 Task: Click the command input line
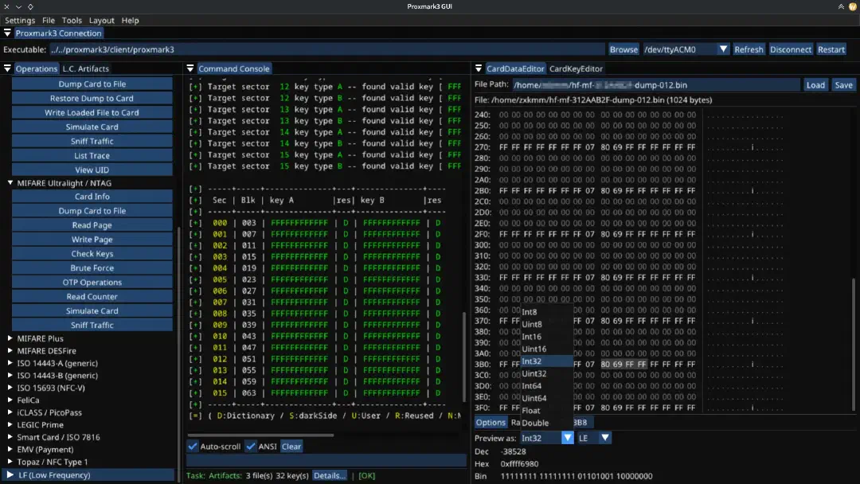[326, 460]
